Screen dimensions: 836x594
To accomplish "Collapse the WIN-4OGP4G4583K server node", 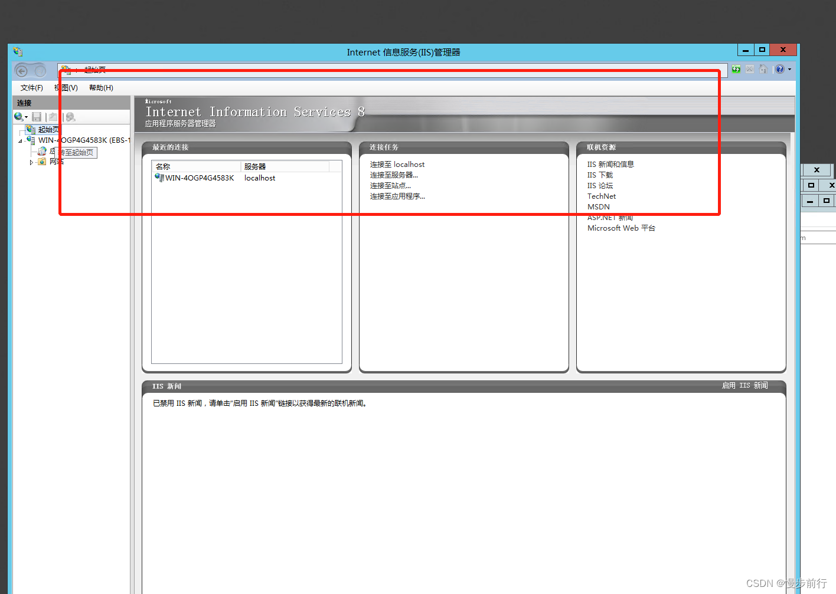I will [19, 140].
